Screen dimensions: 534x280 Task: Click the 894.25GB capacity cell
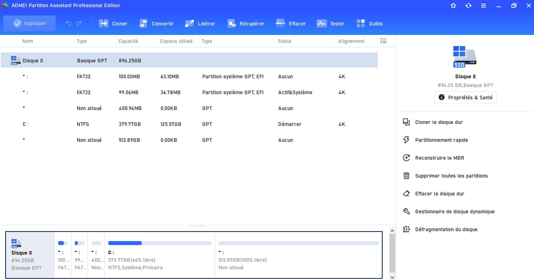click(x=130, y=61)
